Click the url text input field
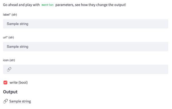172x109 pixels. tap(85, 46)
